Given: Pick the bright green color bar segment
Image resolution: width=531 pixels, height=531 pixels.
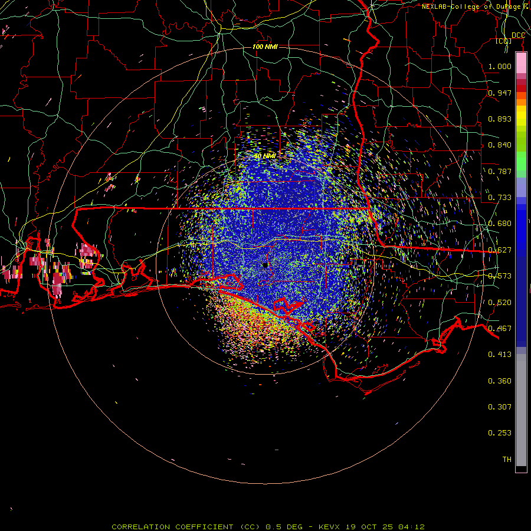Looking at the screenshot, I should [521, 161].
